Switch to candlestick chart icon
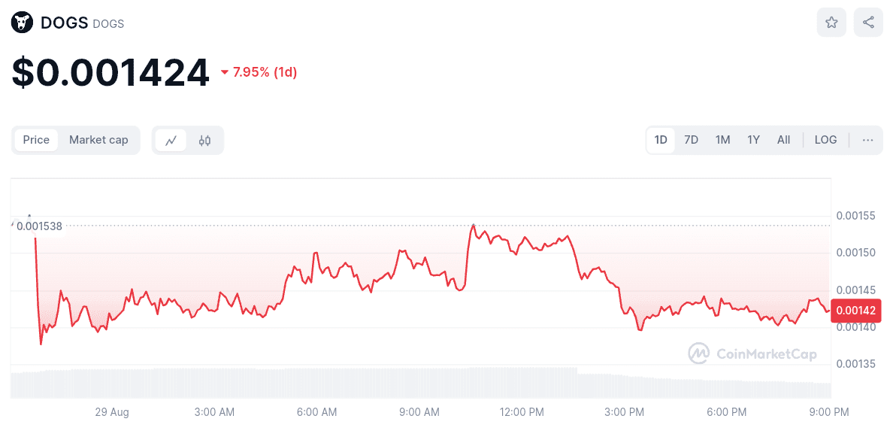The image size is (896, 443). 204,141
